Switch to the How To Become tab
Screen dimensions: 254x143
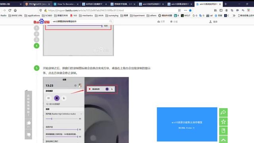pyautogui.click(x=66, y=4)
